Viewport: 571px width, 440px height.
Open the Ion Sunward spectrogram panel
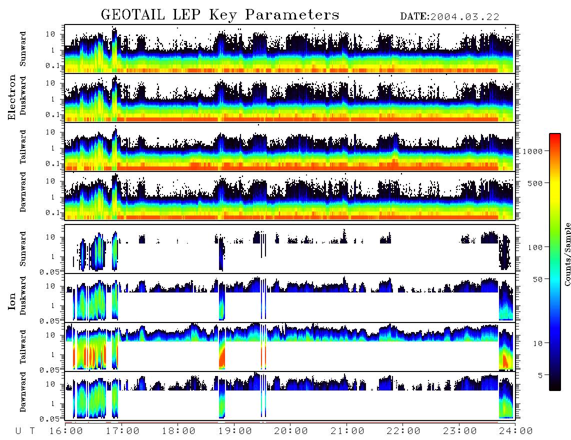[x=290, y=249]
